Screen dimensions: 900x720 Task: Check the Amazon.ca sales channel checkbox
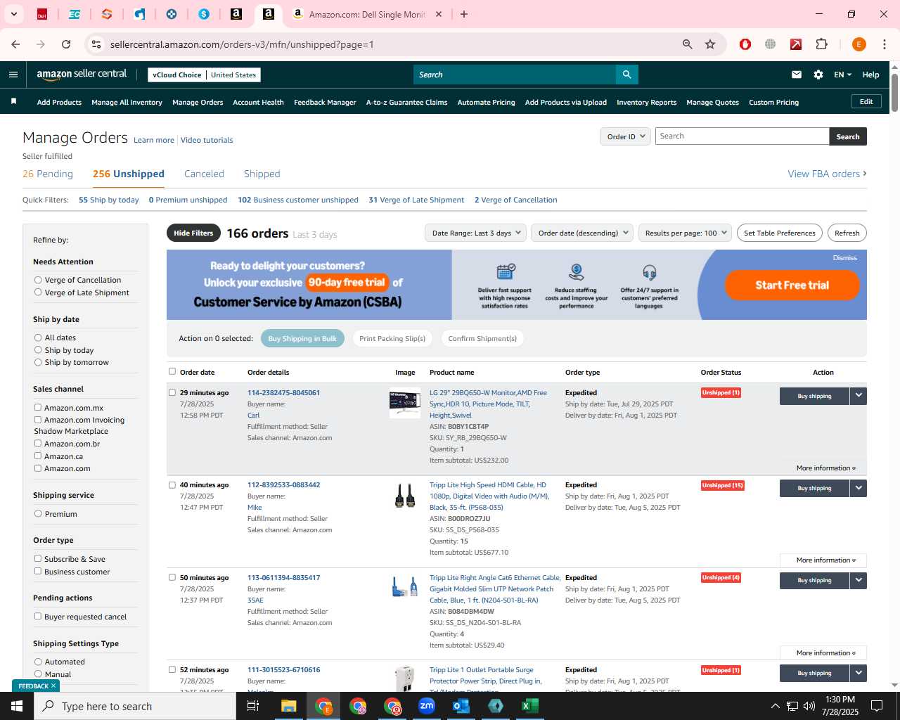click(x=38, y=456)
